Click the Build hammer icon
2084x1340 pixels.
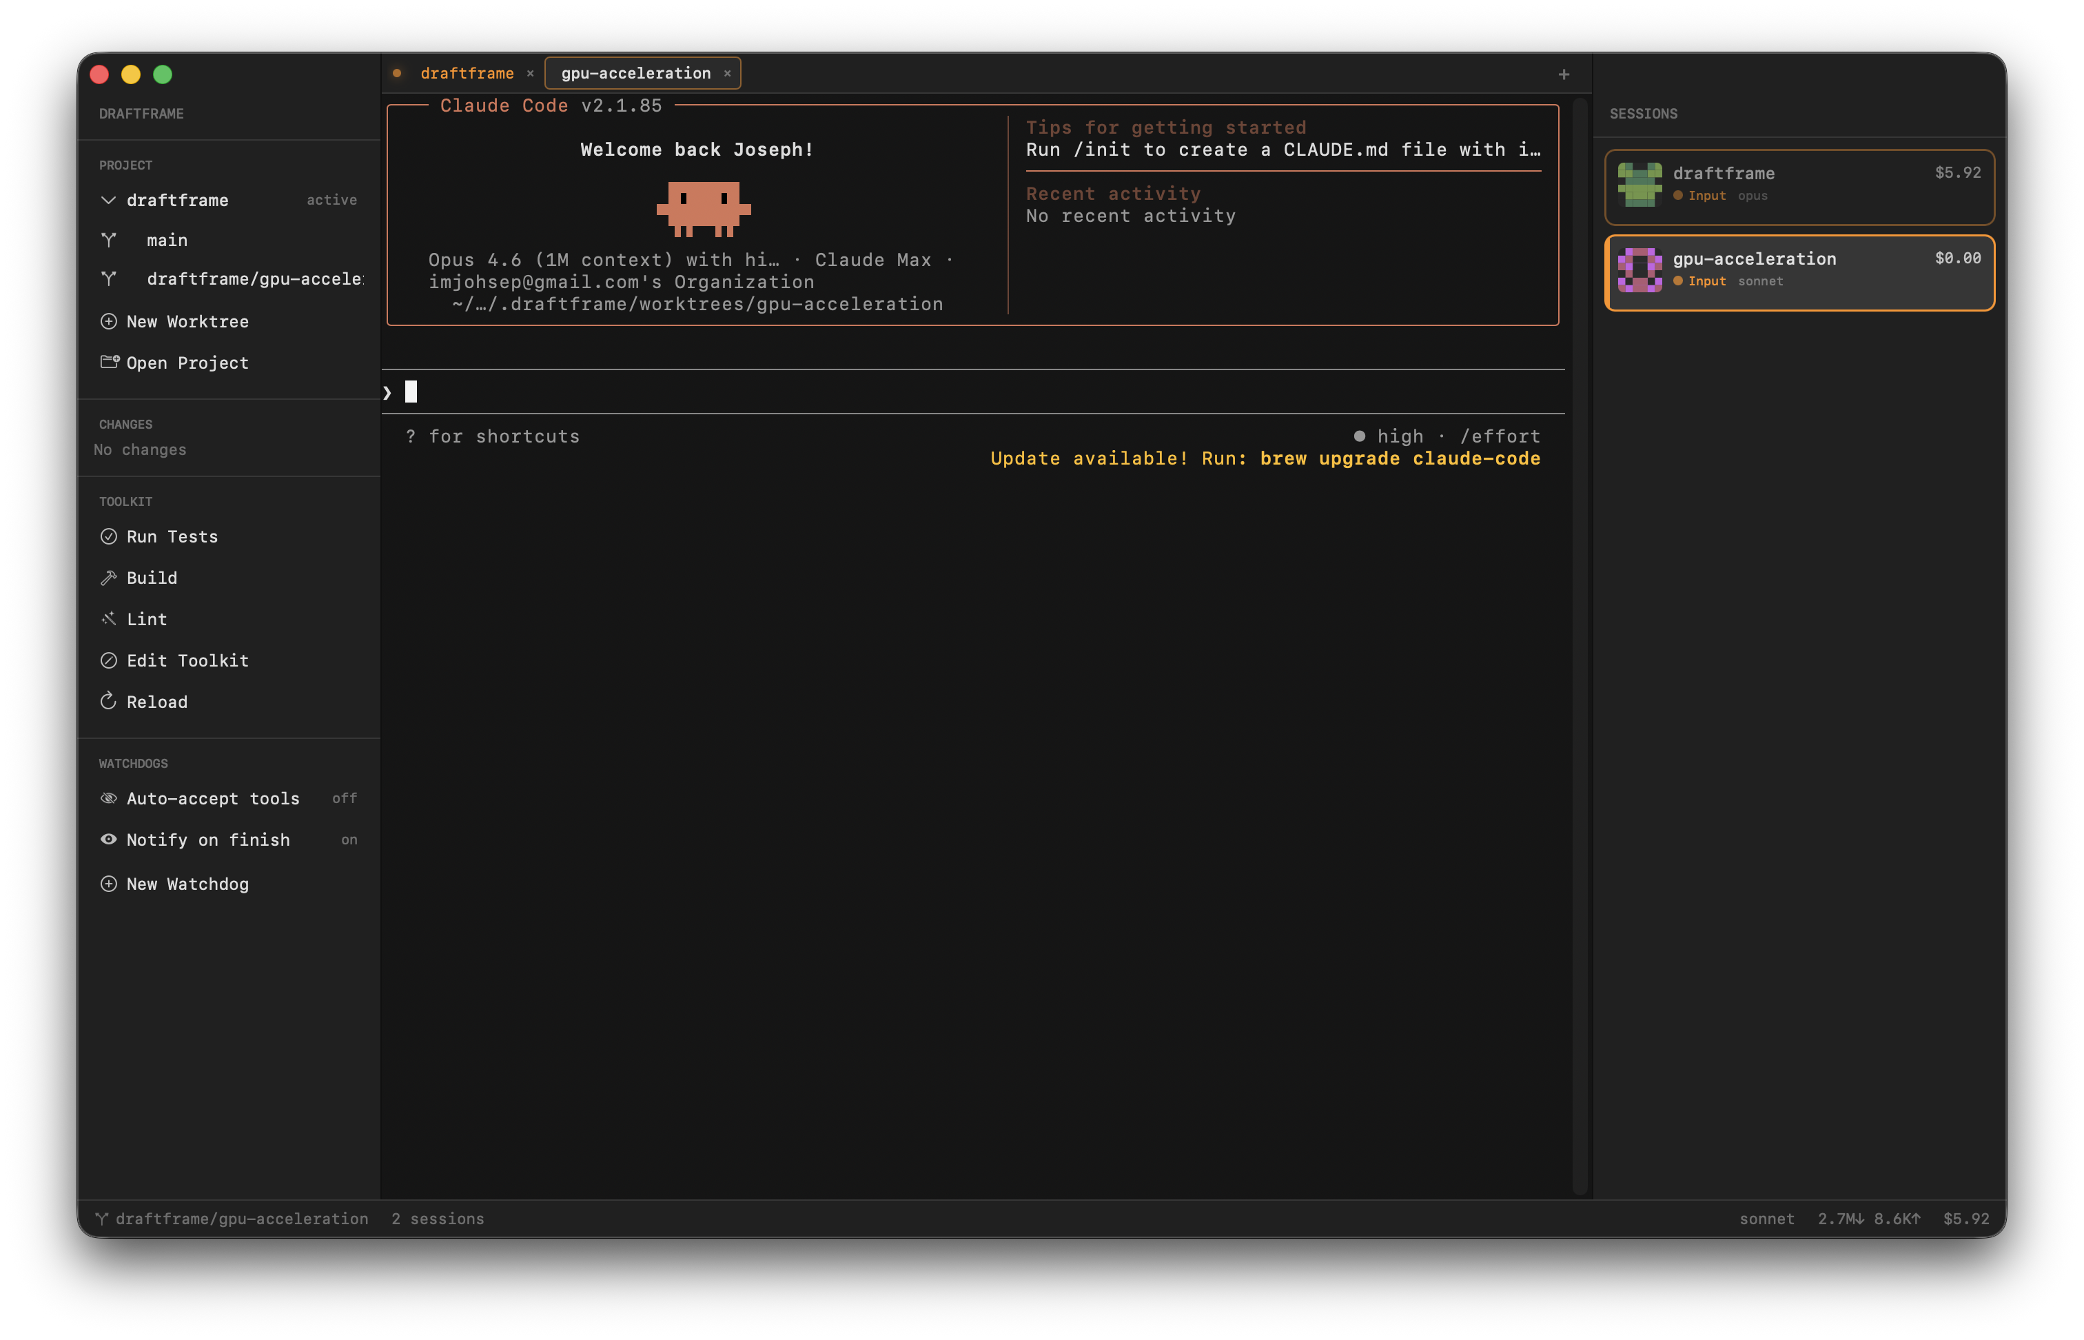109,577
